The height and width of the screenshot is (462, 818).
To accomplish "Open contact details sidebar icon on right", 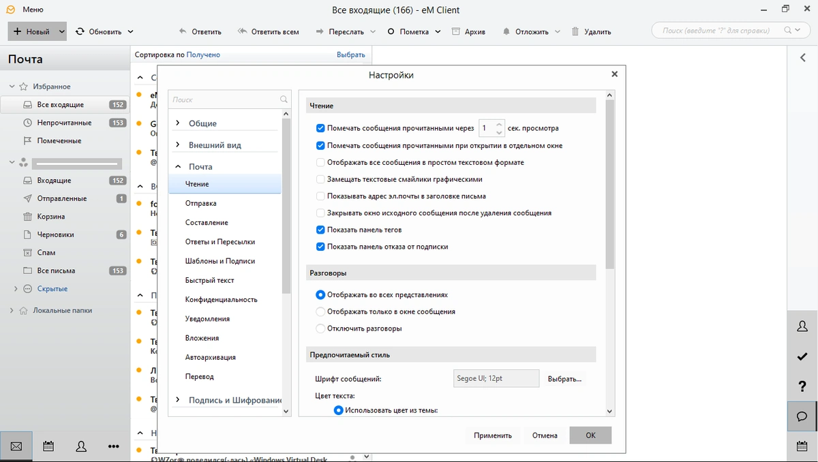I will [802, 326].
